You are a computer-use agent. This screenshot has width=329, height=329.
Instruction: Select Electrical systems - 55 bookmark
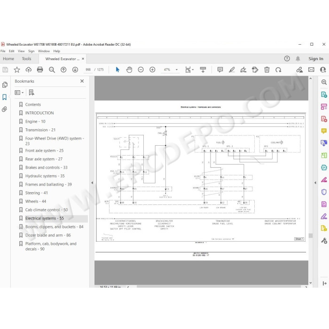click(x=45, y=218)
